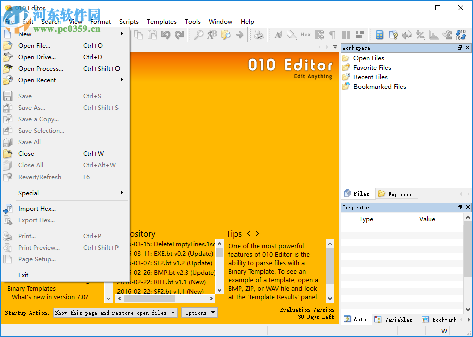This screenshot has width=473, height=337.
Task: Open the Startup Action dropdown
Action: tap(115, 313)
